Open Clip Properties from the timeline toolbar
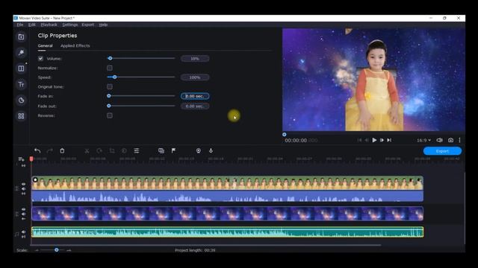478x268 pixels. point(137,150)
